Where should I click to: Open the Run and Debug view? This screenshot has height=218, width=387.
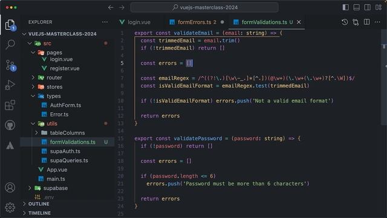click(10, 85)
